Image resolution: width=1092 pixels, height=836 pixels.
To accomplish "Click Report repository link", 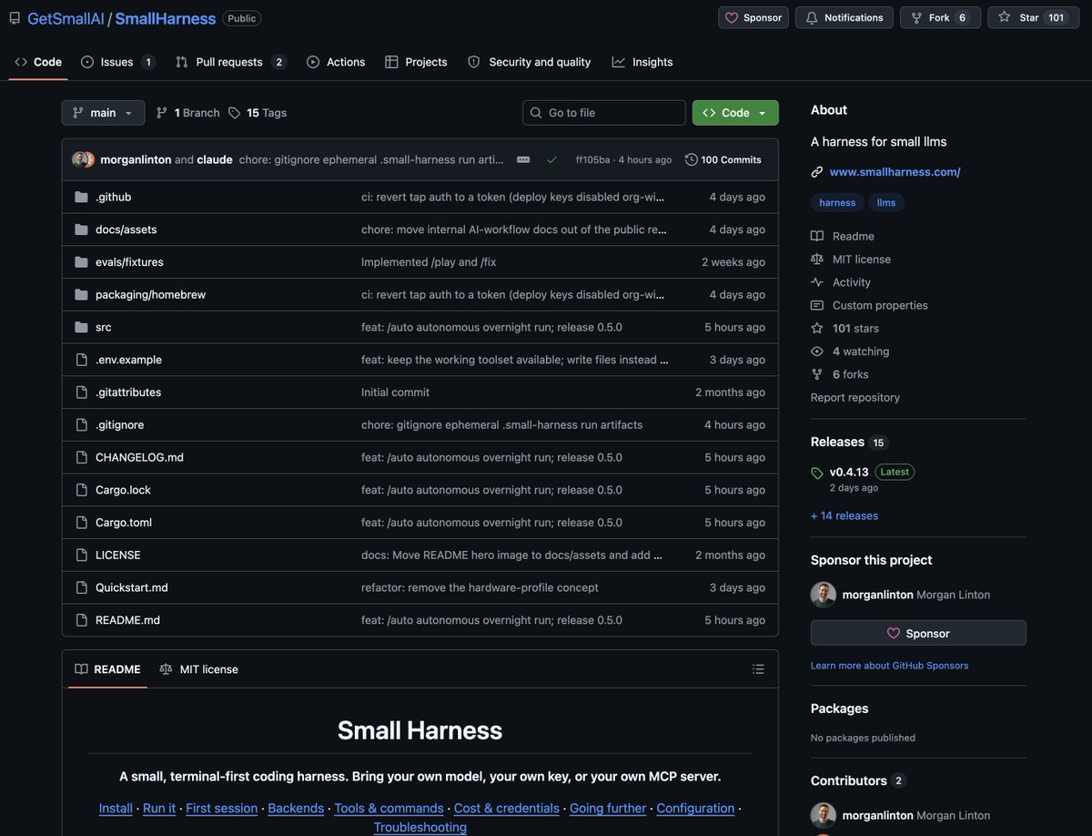I will [x=855, y=397].
